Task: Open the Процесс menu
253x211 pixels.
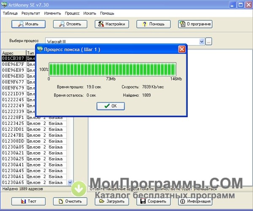Action: [72, 14]
